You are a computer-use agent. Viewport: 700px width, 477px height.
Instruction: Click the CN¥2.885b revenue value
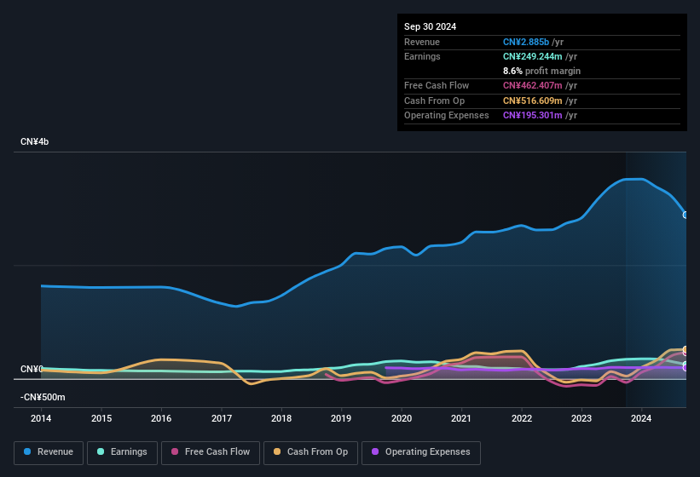click(x=526, y=42)
